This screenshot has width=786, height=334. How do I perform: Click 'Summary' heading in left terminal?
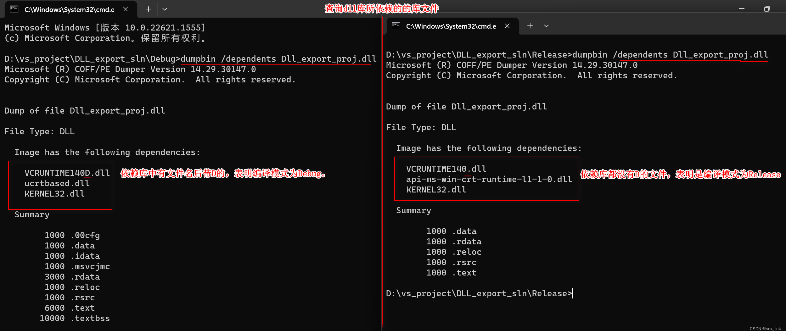pos(32,214)
